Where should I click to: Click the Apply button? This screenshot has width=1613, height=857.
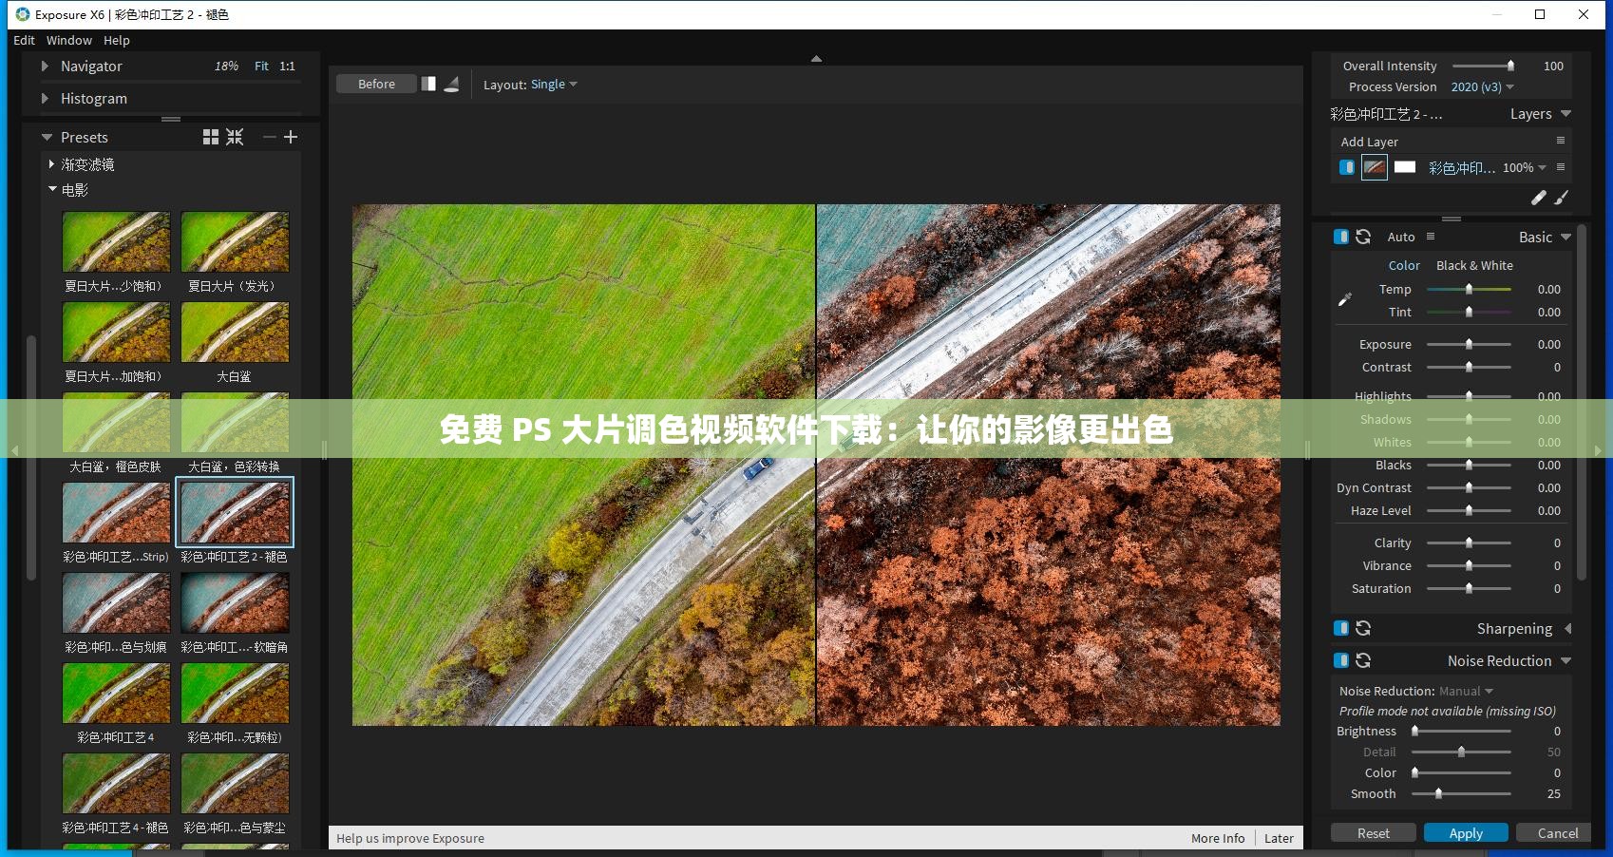click(1466, 832)
